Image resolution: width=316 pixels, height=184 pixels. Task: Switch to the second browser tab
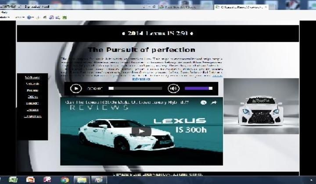pos(185,7)
